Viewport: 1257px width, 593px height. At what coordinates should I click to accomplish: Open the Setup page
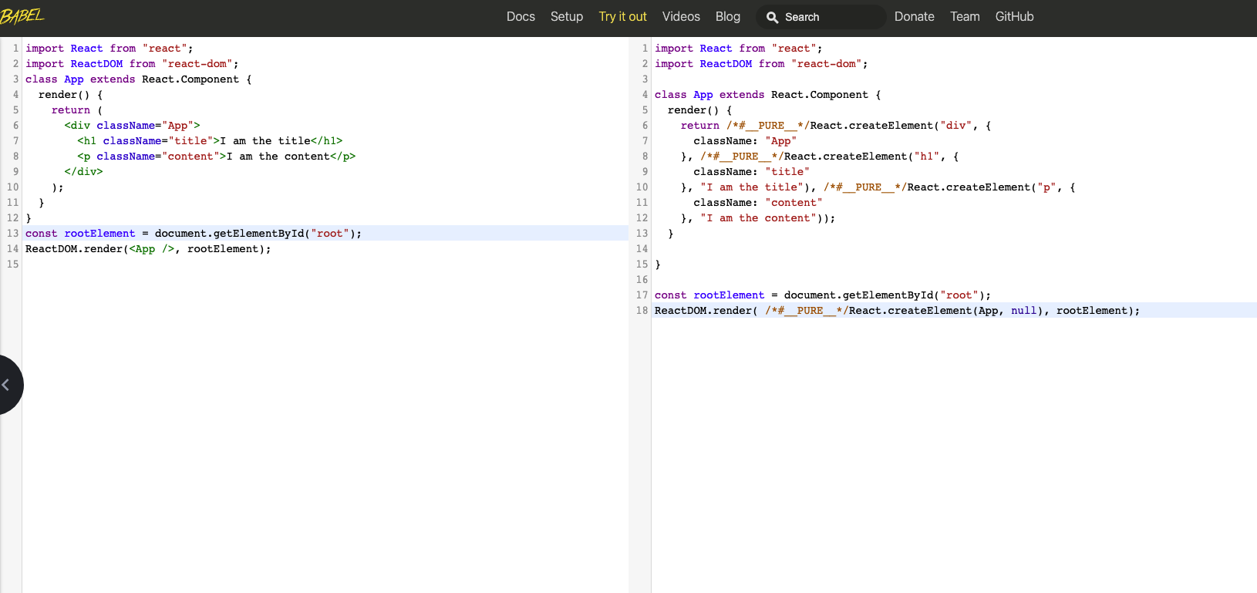pyautogui.click(x=567, y=16)
